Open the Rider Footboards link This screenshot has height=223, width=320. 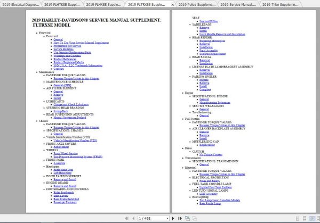coord(63,193)
